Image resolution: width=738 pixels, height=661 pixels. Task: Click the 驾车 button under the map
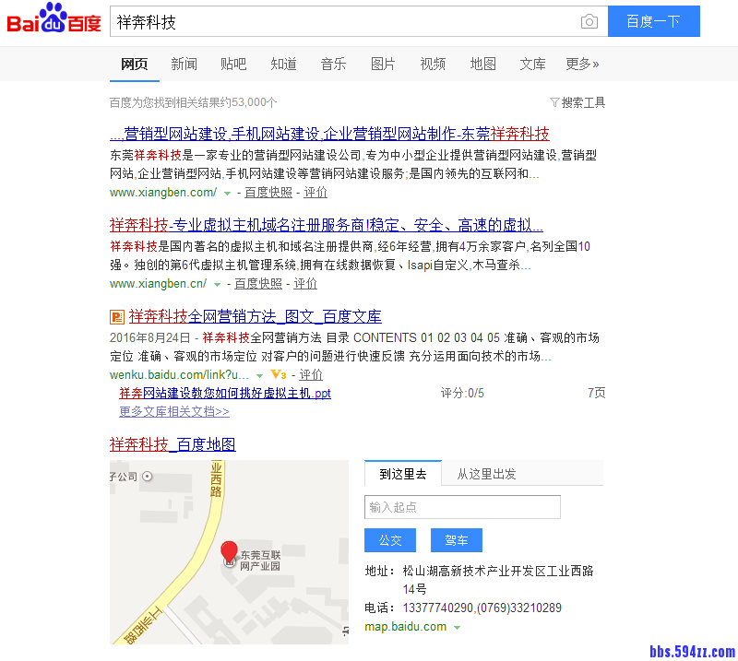click(456, 540)
